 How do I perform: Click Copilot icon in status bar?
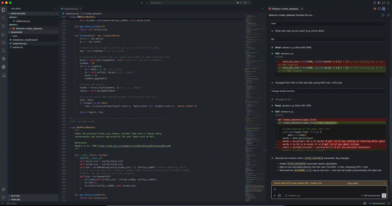(364, 203)
